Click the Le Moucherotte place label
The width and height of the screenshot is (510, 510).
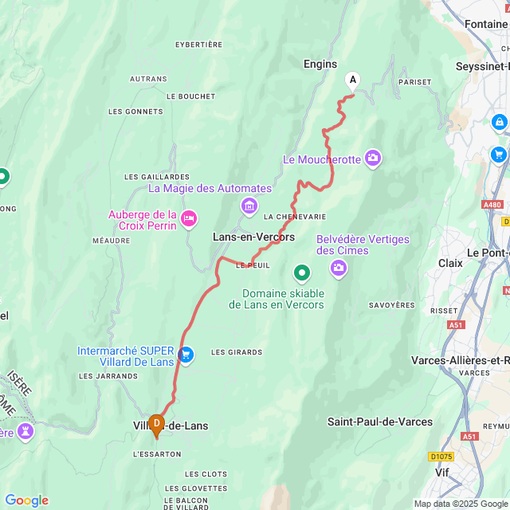[322, 159]
